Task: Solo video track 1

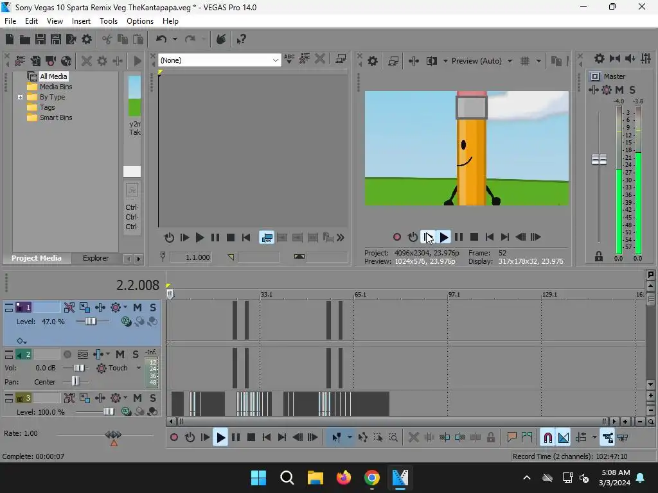Action: click(153, 307)
